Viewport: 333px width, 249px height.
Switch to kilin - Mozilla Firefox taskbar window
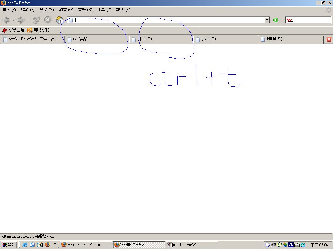coord(86,245)
